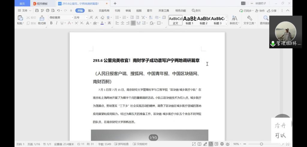Expand the 文件 menu dropdown
The height and width of the screenshot is (147, 307).
click(x=25, y=10)
